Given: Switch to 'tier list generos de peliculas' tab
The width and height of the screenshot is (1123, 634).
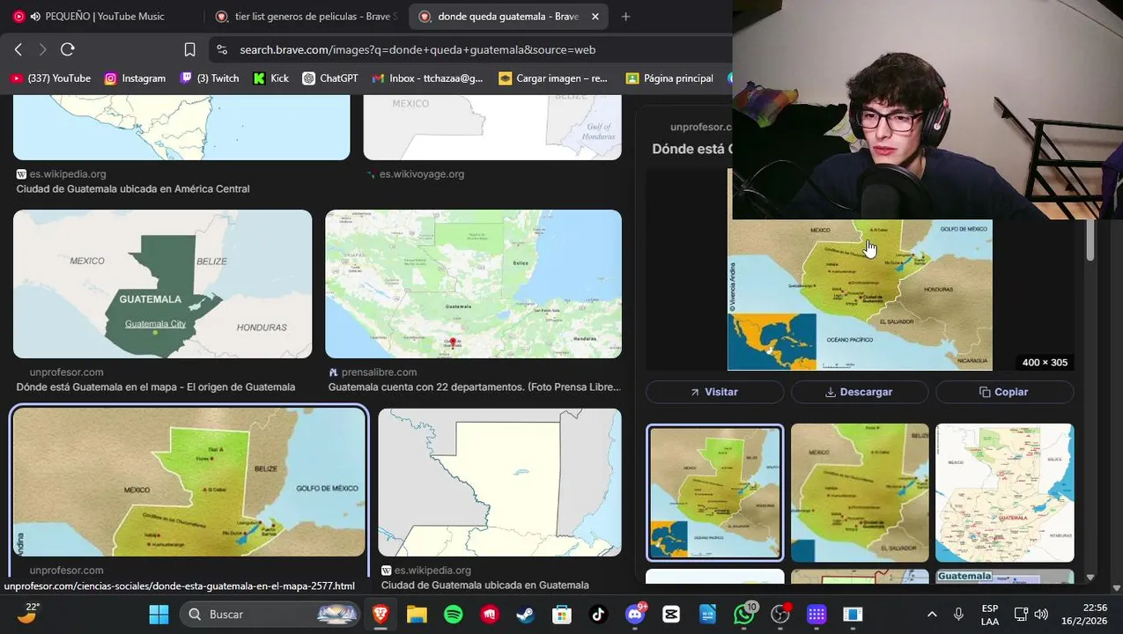Looking at the screenshot, I should (307, 16).
